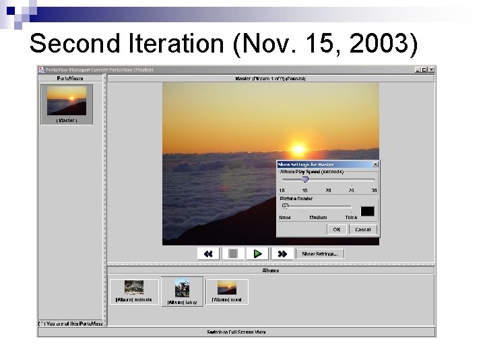Click the 'Medium' border label
This screenshot has height=364, width=485.
(318, 218)
